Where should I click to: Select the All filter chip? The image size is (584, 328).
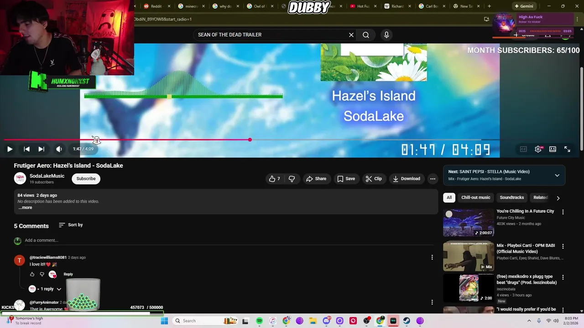tap(449, 198)
